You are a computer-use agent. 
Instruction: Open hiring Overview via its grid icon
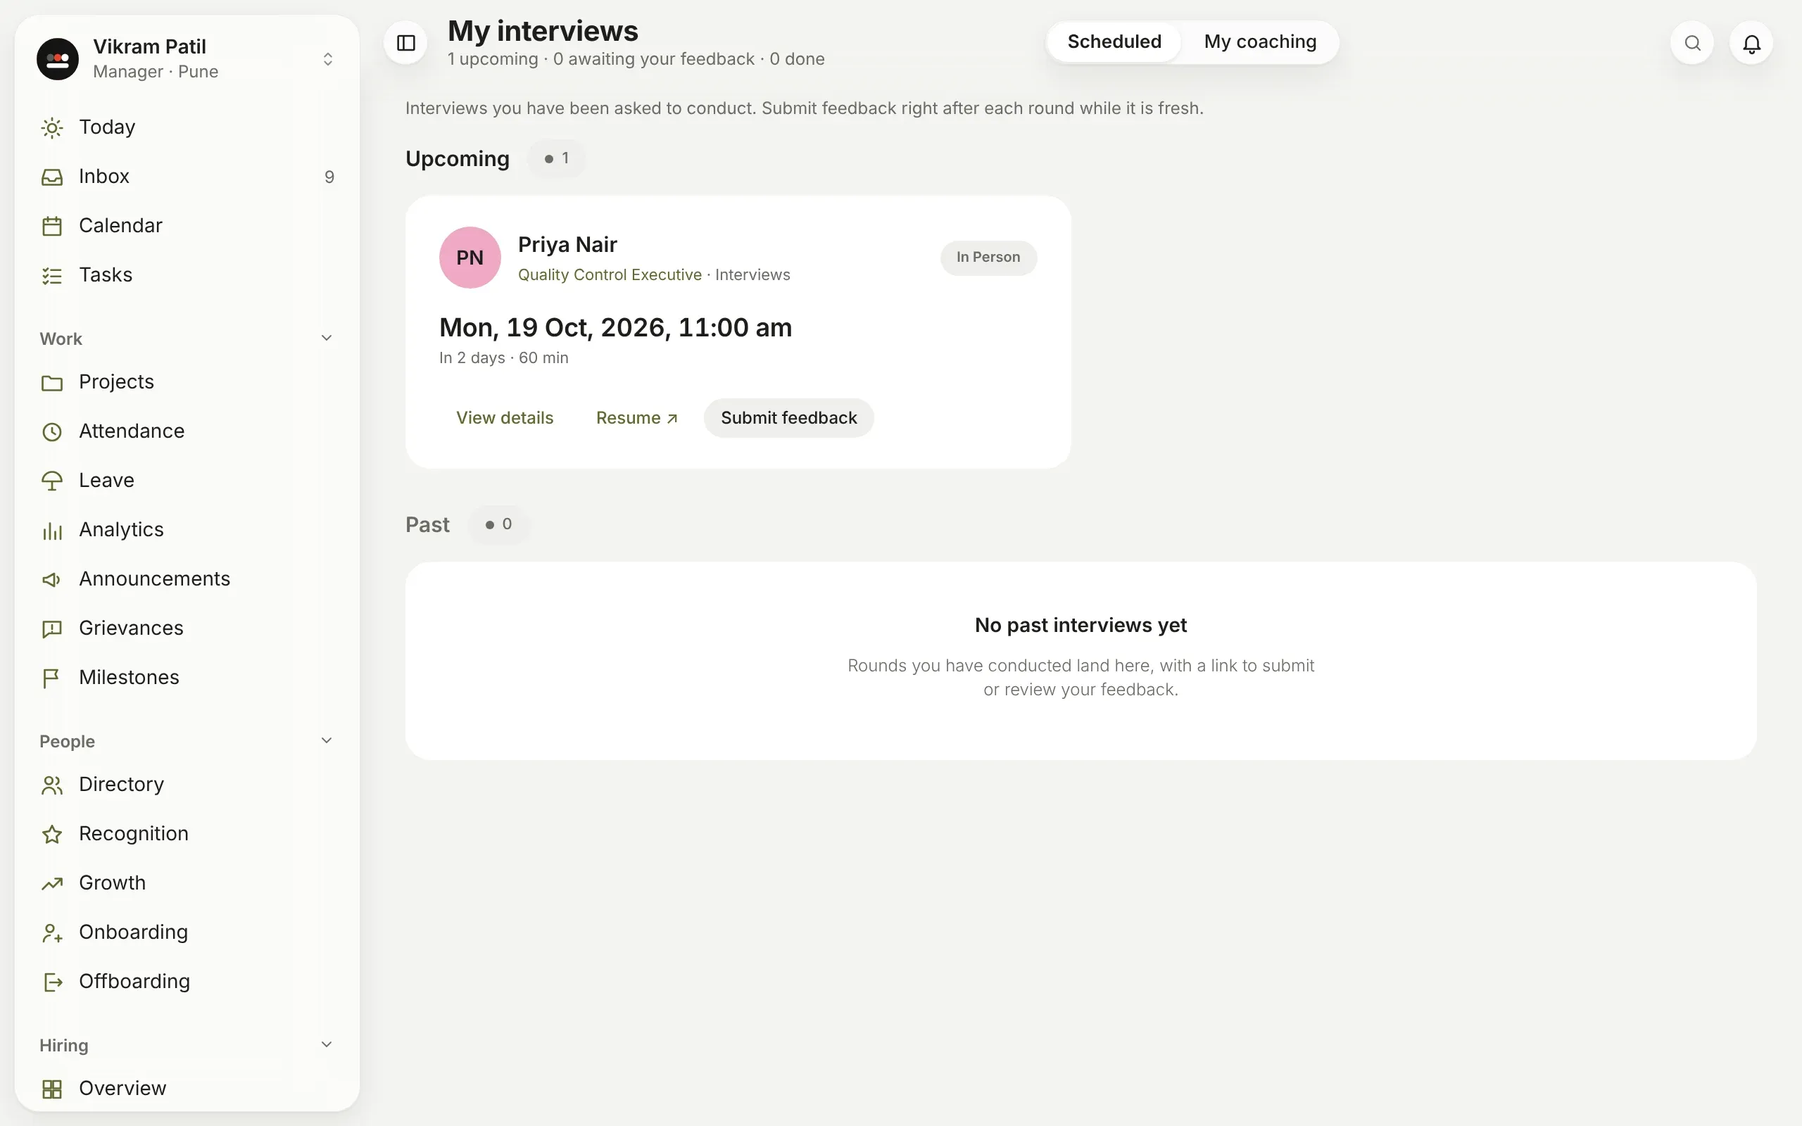52,1089
